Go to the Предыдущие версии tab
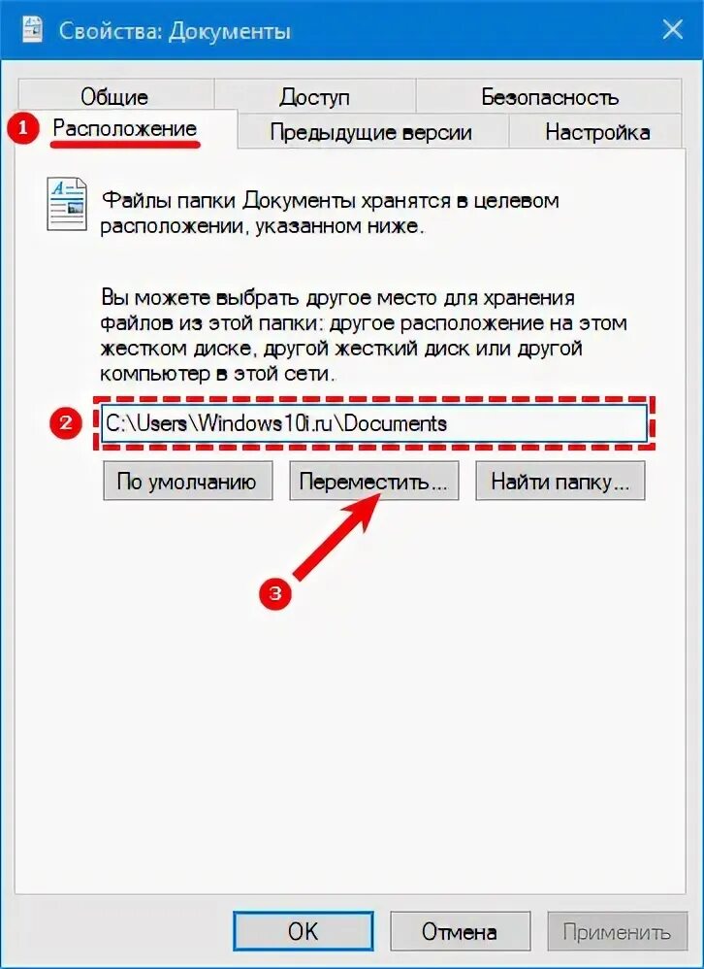 click(372, 132)
